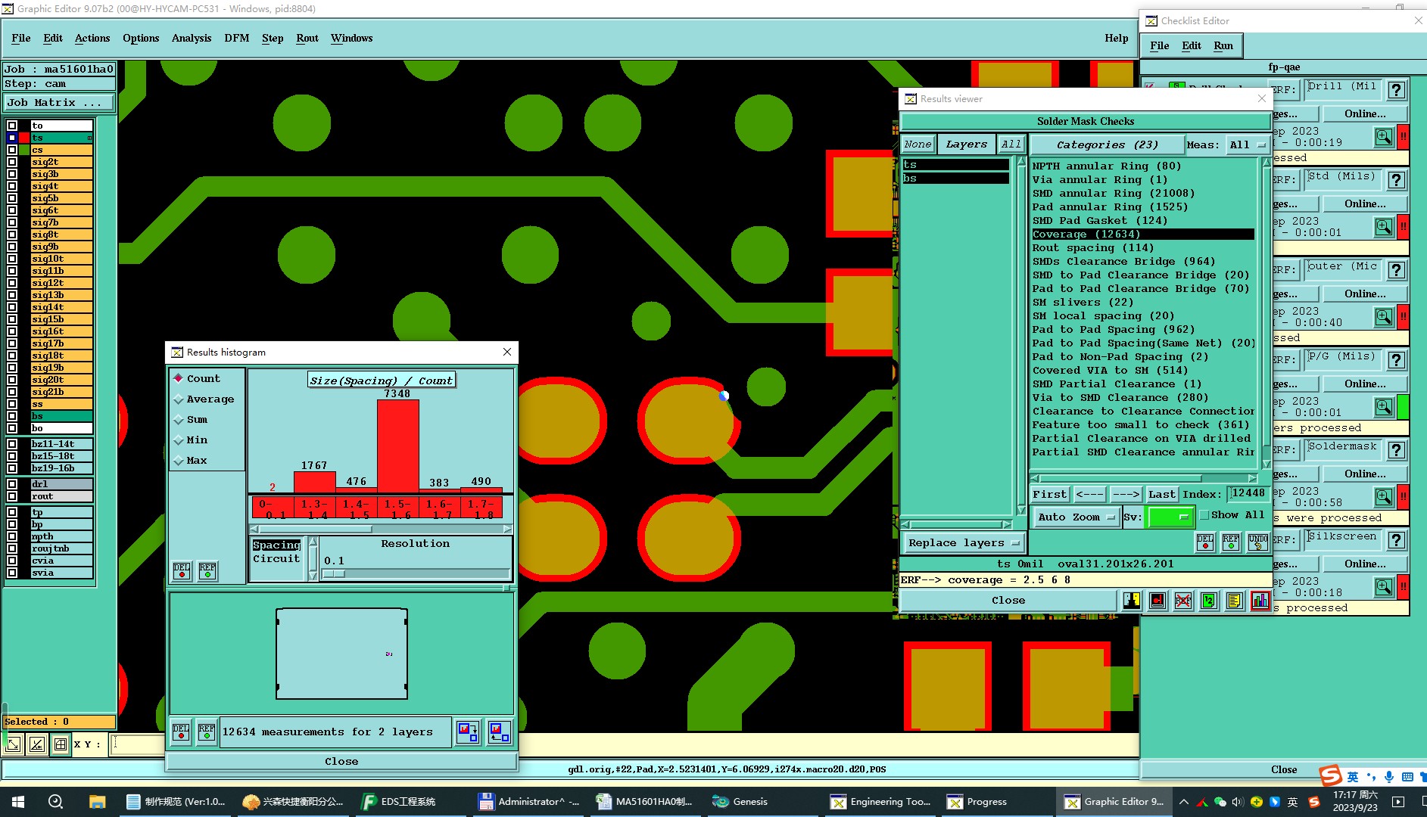Viewport: 1427px width, 817px height.
Task: Click the crossed-out REF icon in Results viewer
Action: click(1183, 601)
